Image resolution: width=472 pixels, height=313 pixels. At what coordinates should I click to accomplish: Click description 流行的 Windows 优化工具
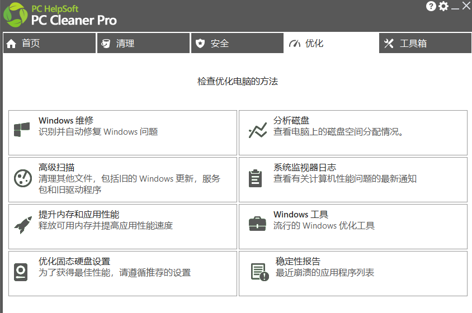click(x=324, y=225)
